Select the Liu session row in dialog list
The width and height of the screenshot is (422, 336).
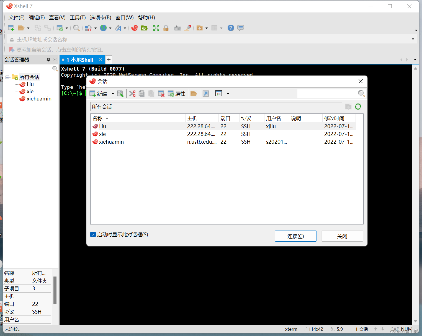[223, 126]
